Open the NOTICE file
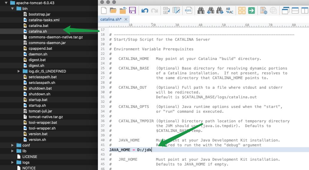The width and height of the screenshot is (309, 170). pyautogui.click(x=29, y=168)
